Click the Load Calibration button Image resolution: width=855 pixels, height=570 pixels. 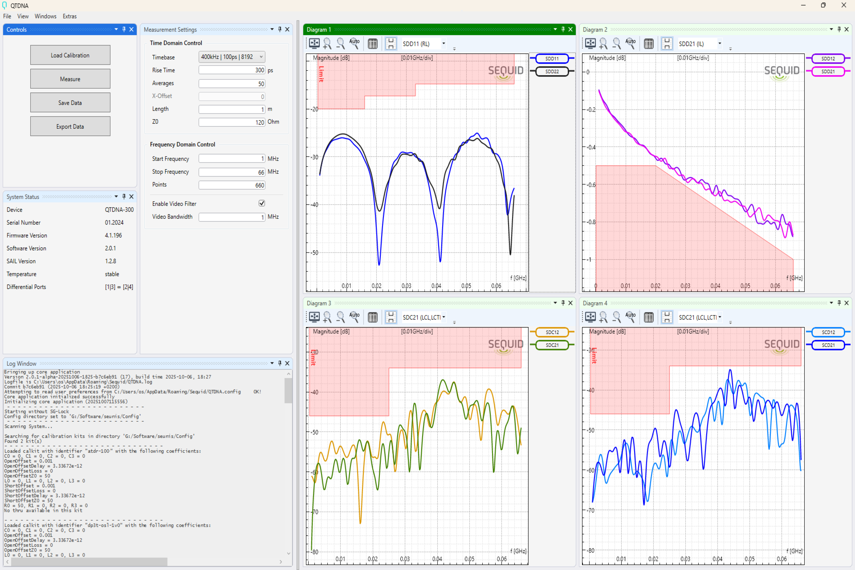tap(70, 55)
